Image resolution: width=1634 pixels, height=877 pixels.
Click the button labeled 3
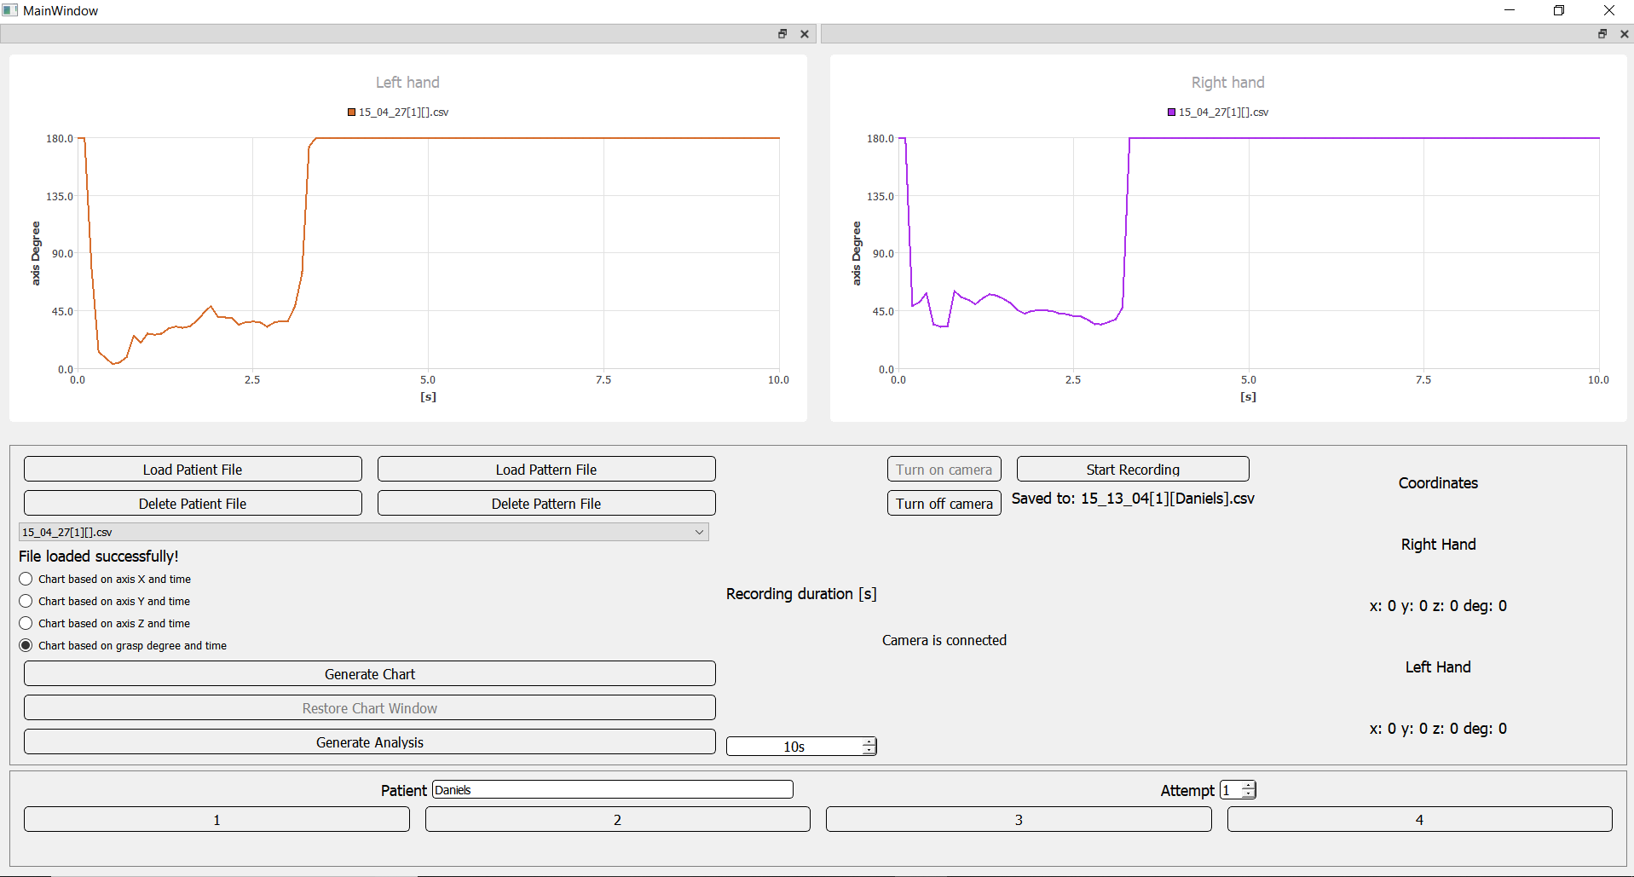(1019, 820)
